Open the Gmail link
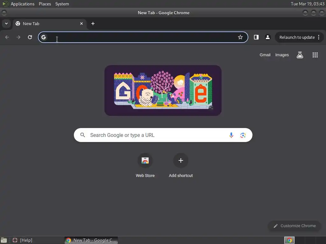Image resolution: width=326 pixels, height=244 pixels. 265,55
